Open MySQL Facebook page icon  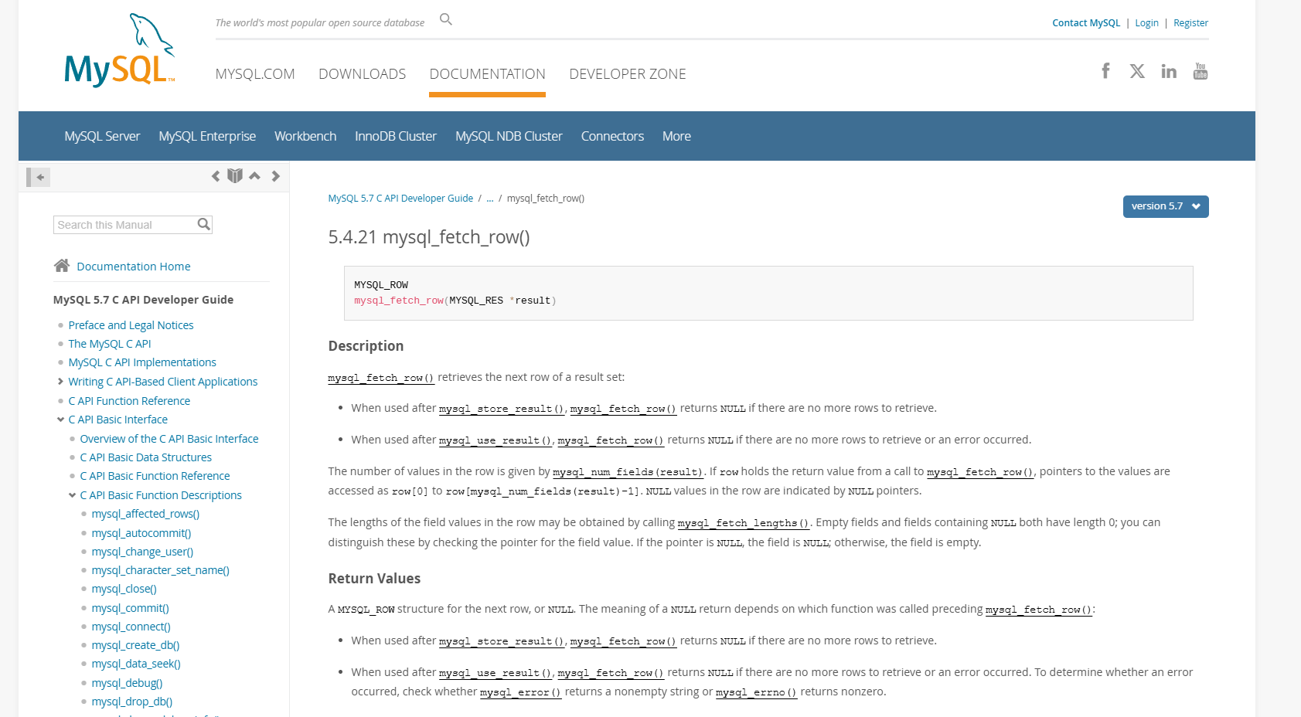[1105, 71]
